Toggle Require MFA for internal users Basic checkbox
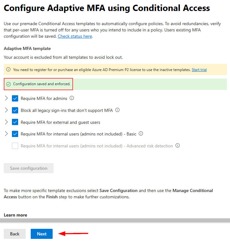Screen dimensions: 230x242 tap(15, 134)
